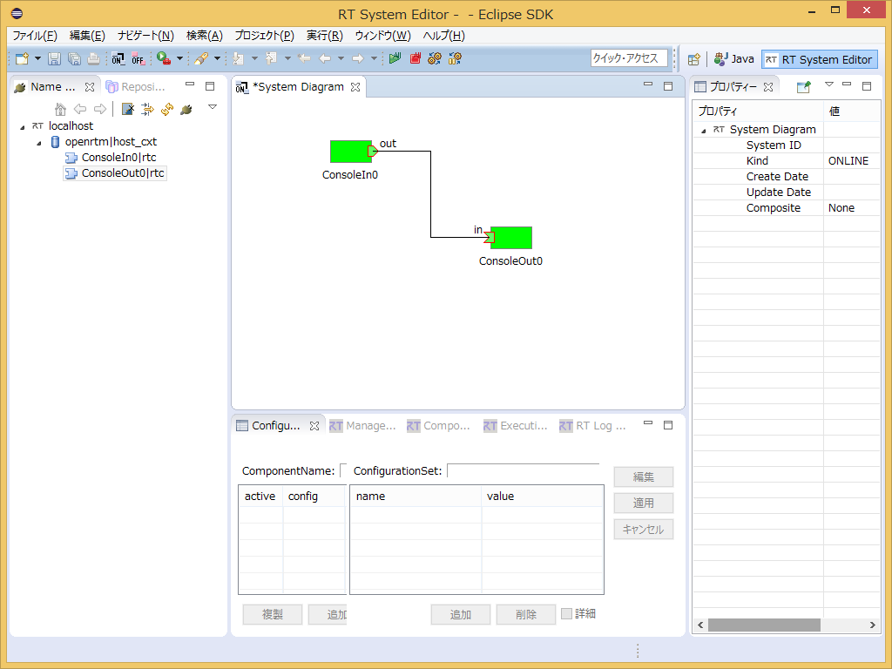The image size is (892, 669).
Task: Open the ナビゲート(N) menu
Action: pos(145,35)
